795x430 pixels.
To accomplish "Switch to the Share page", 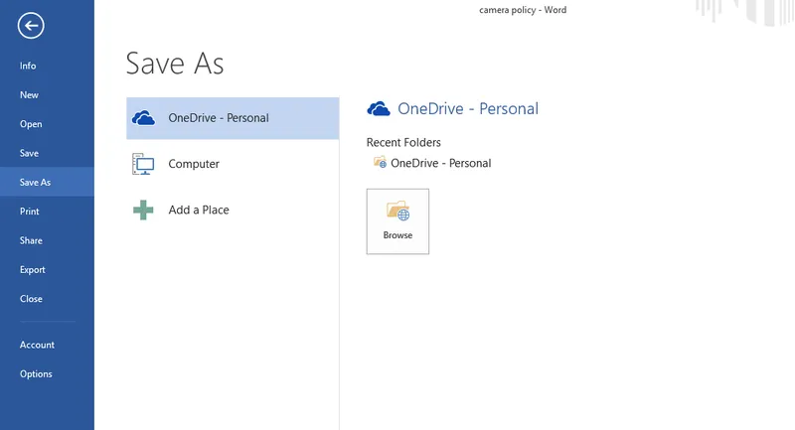I will pyautogui.click(x=31, y=240).
